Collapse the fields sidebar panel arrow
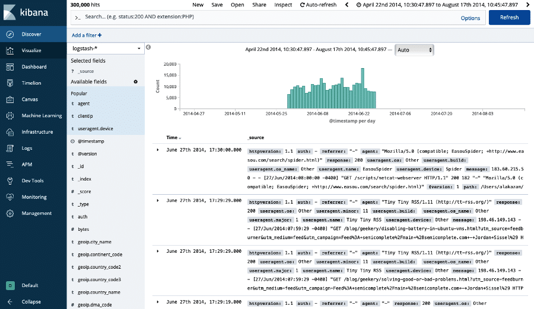Image resolution: width=534 pixels, height=309 pixels. click(148, 47)
